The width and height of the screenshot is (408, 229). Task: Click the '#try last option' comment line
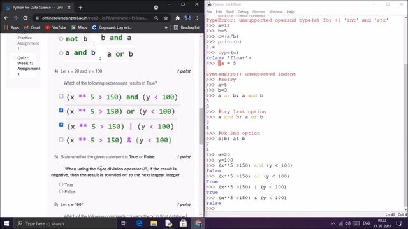point(242,112)
